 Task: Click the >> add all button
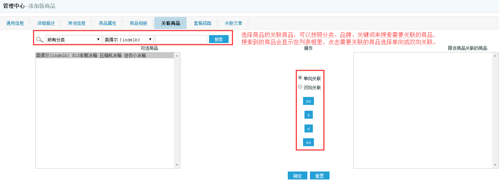[x=308, y=101]
